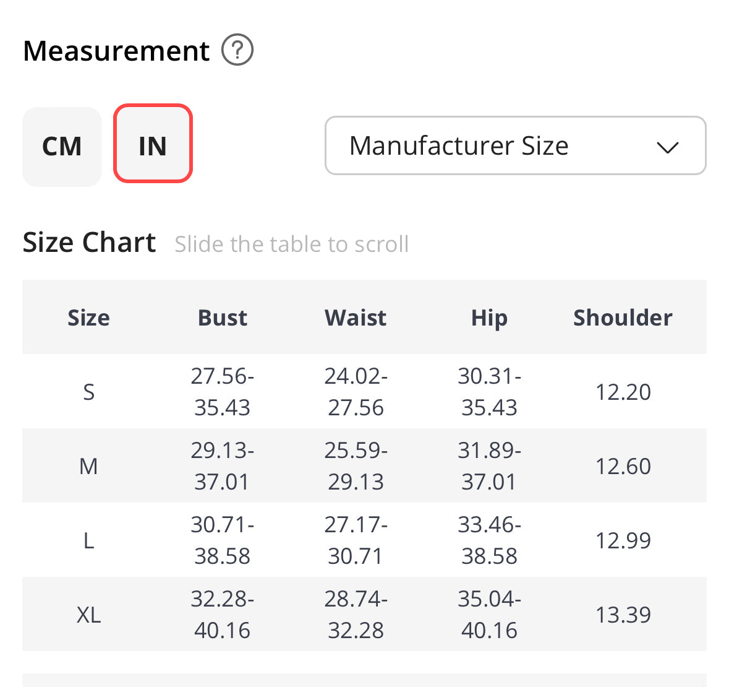Switch units to CM
Screen dimensions: 729x687
(62, 147)
